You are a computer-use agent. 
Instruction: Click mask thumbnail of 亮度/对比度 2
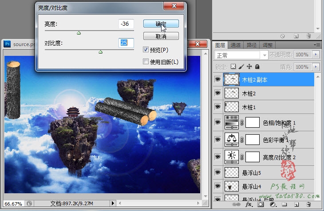[253, 157]
